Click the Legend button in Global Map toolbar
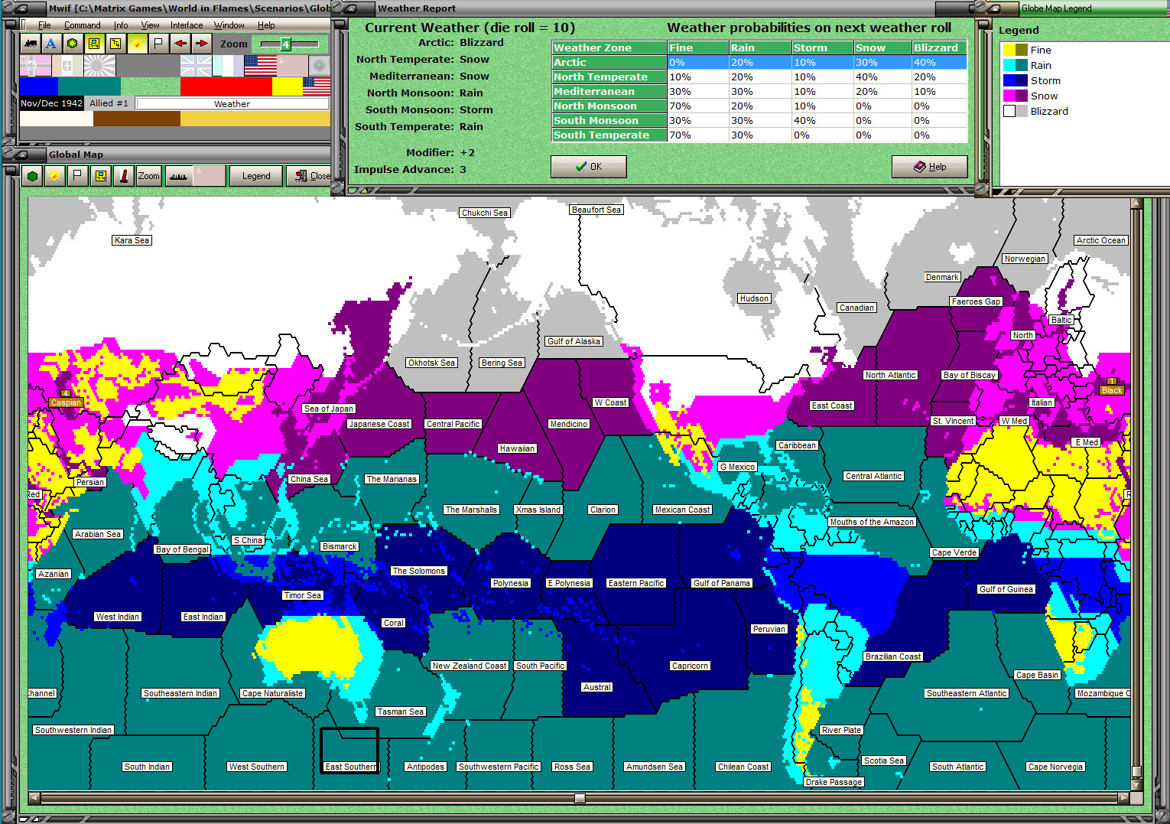Image resolution: width=1170 pixels, height=824 pixels. (x=256, y=176)
